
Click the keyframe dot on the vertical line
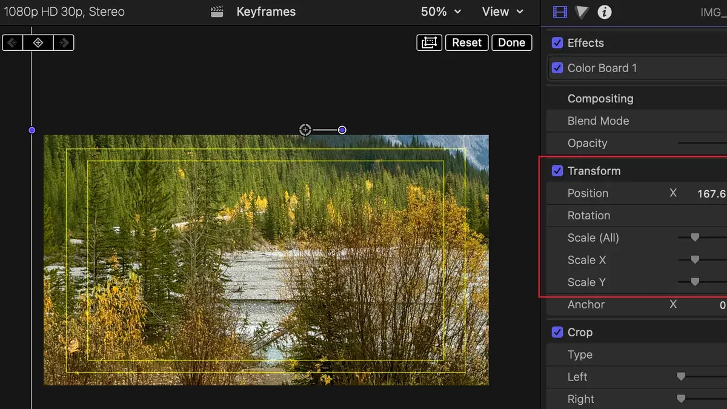[32, 130]
